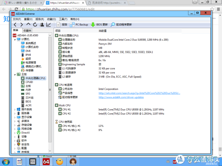Select SPD tree item

[26, 94]
